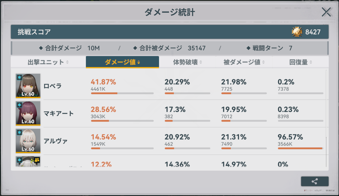Click アルヴァ's 96.57% healing bar
This screenshot has width=339, height=196.
[300, 148]
